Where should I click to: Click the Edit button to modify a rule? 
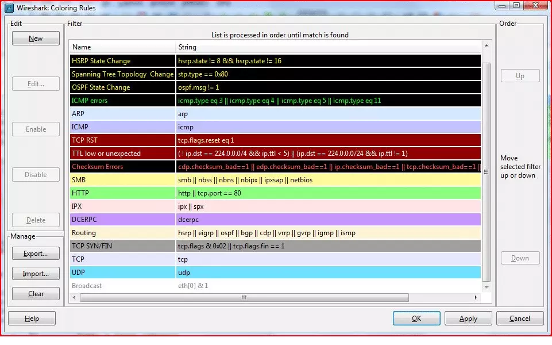pos(35,83)
